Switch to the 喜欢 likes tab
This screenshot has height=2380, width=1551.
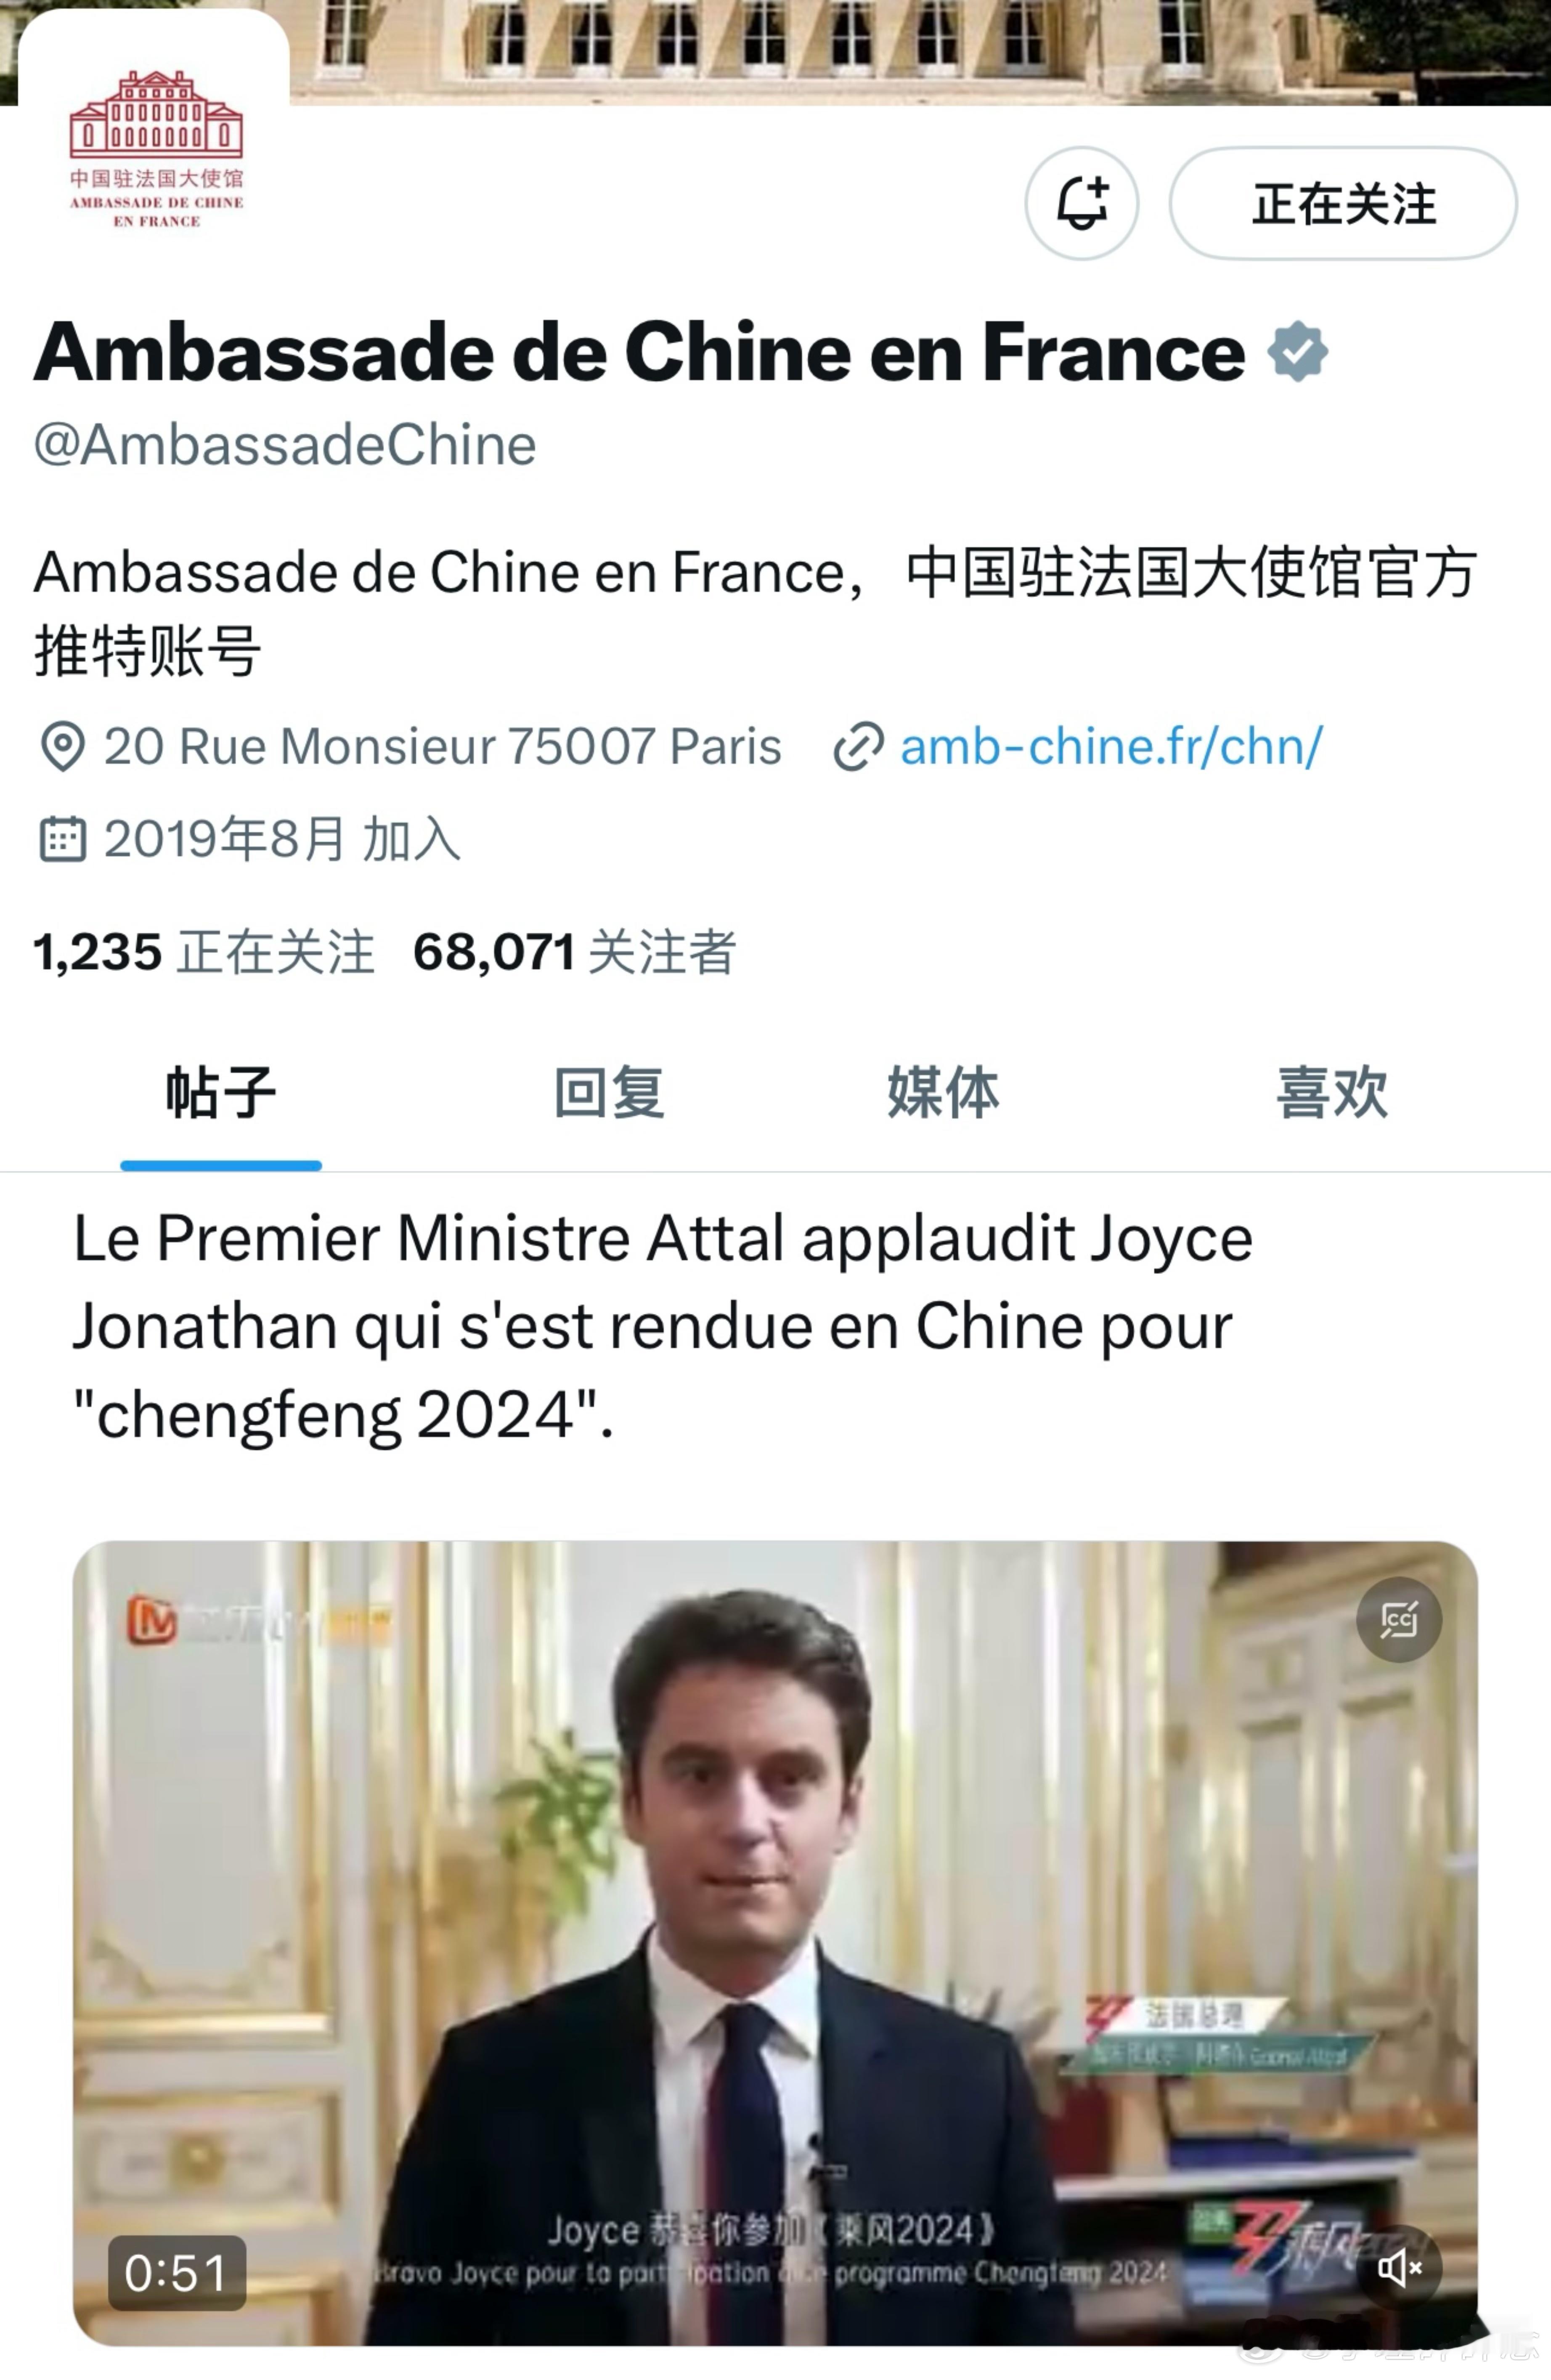pos(1332,1093)
